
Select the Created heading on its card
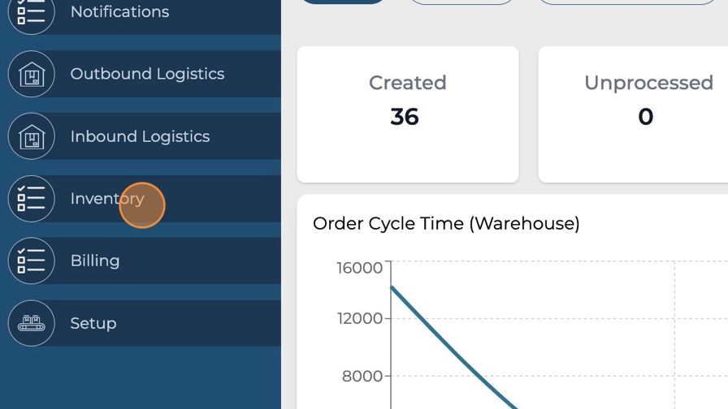tap(407, 83)
